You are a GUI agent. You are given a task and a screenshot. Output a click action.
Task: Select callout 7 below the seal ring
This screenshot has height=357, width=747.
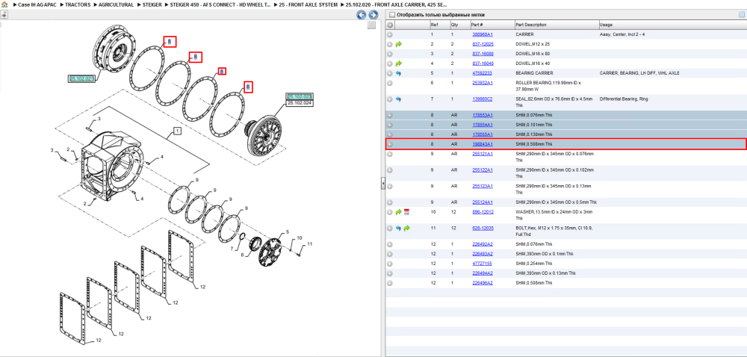[232, 249]
